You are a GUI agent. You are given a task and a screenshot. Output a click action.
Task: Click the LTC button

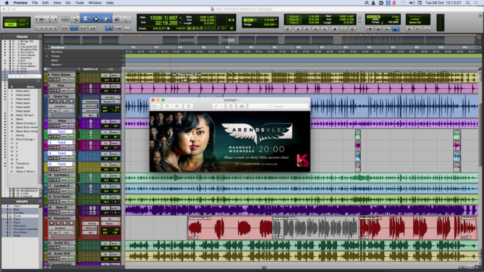pyautogui.click(x=427, y=29)
